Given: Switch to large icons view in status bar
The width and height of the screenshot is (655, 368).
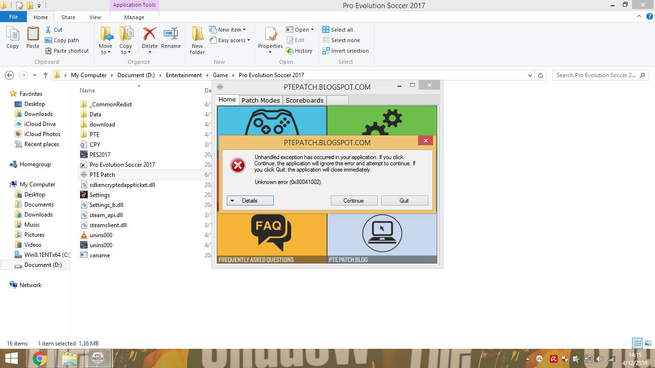Looking at the screenshot, I should click(x=648, y=343).
